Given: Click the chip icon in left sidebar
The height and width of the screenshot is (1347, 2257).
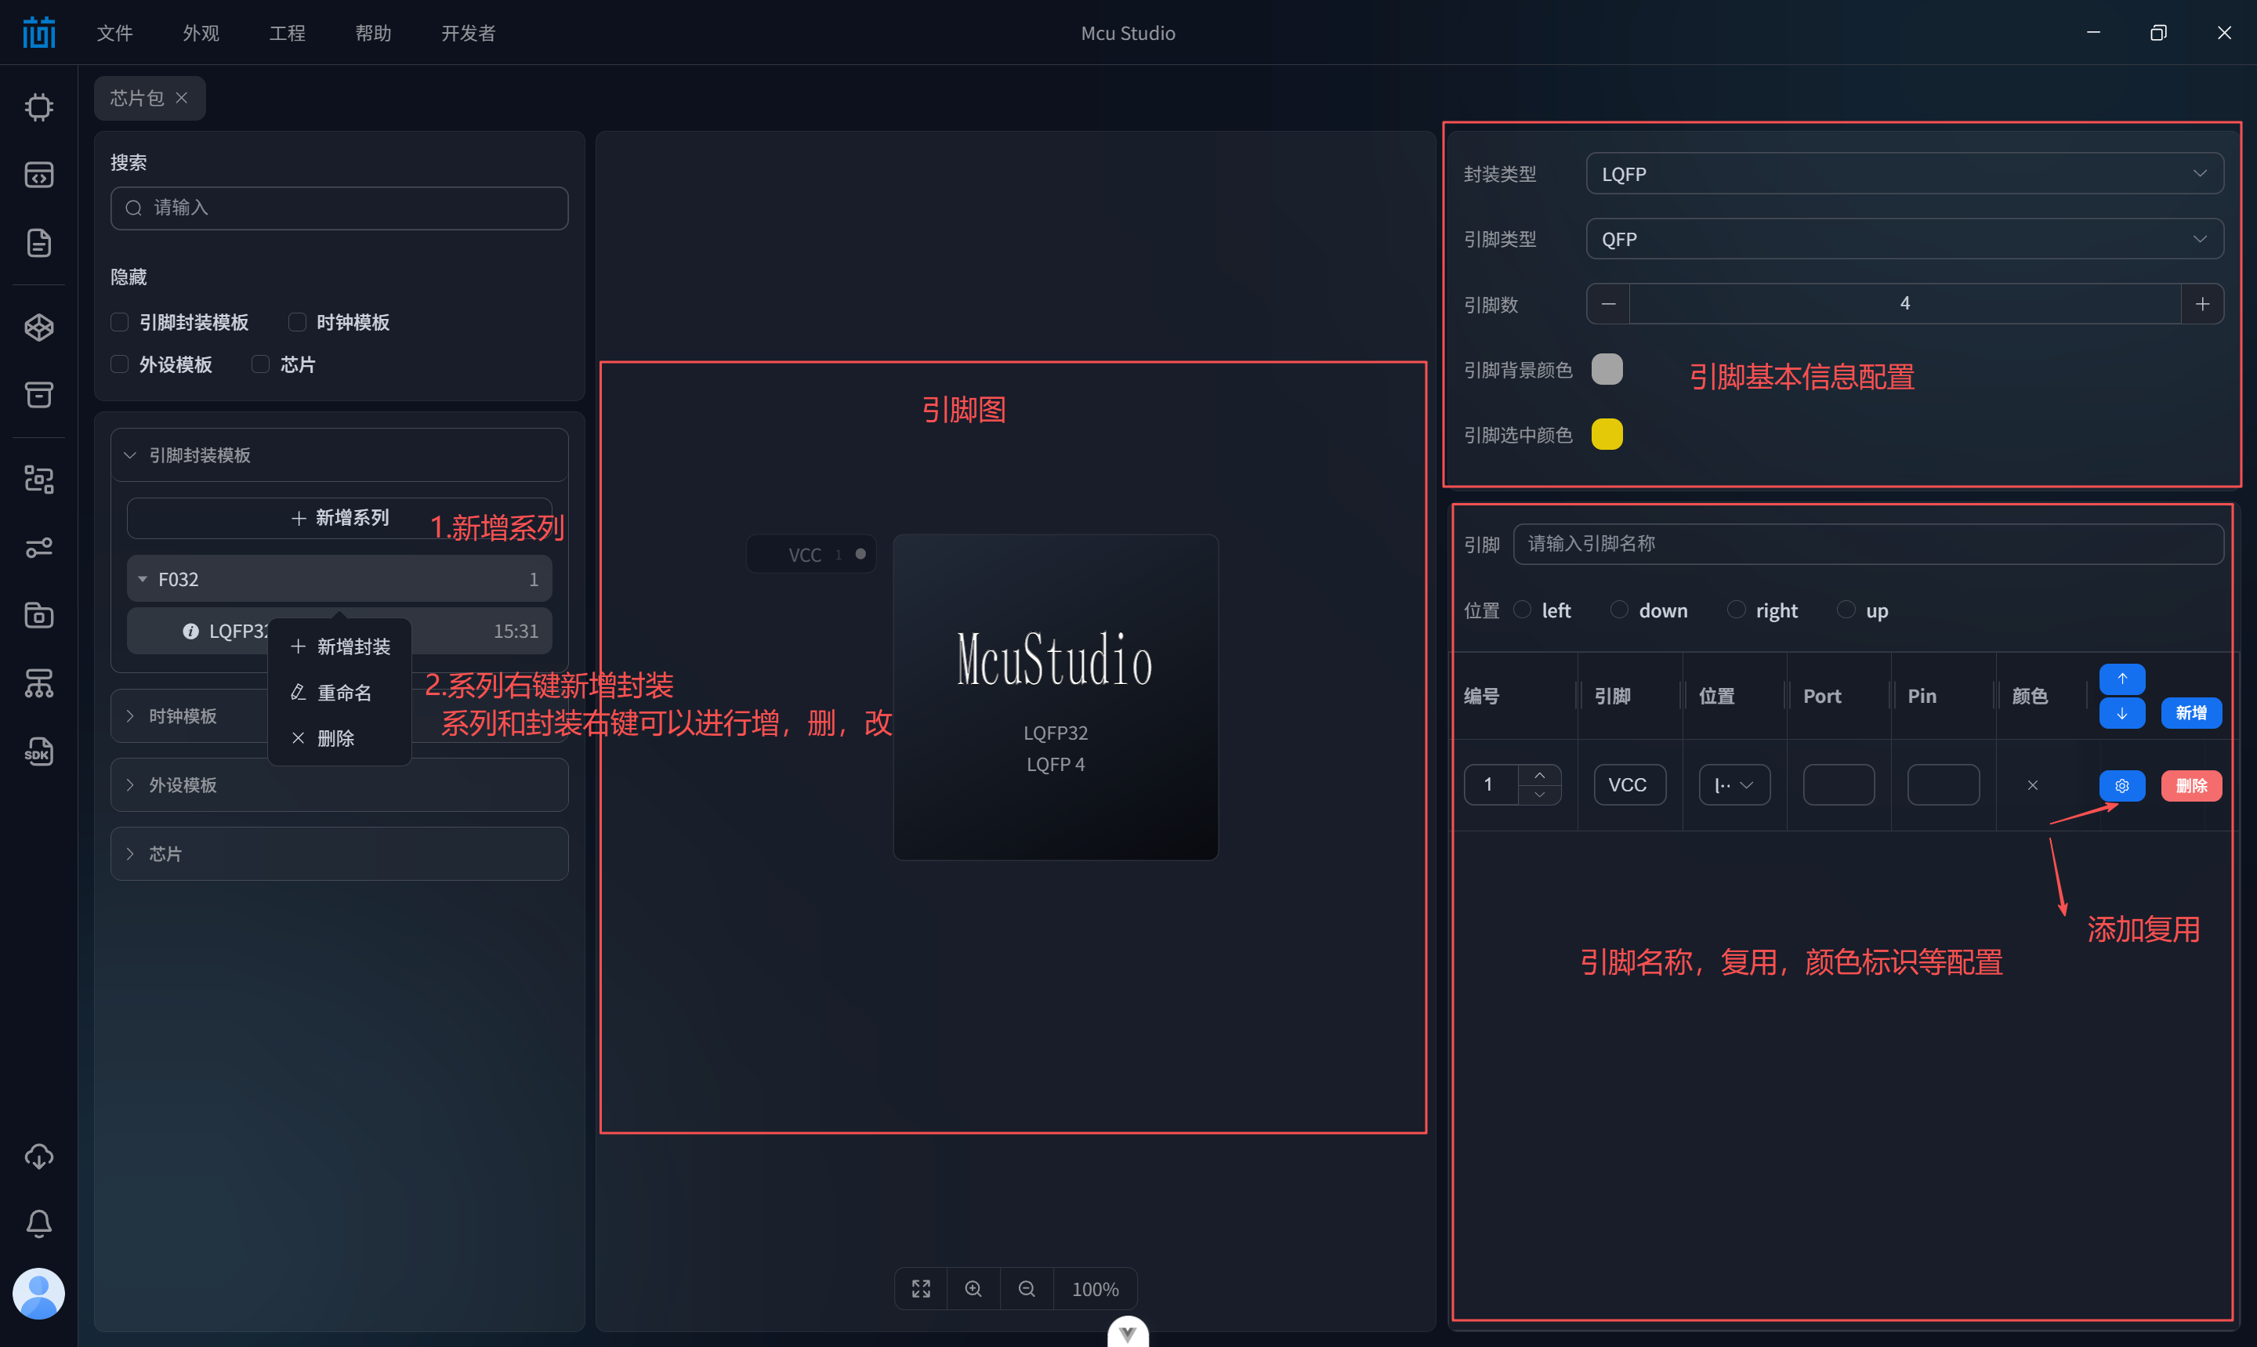Looking at the screenshot, I should (38, 107).
